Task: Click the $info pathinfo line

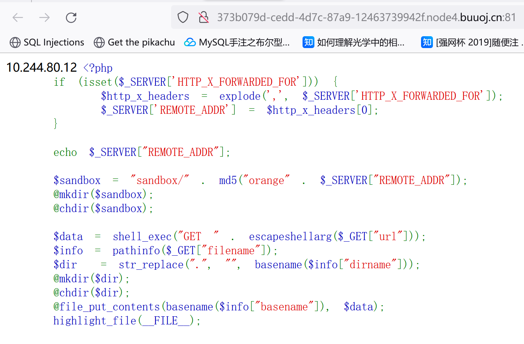Action: pos(166,251)
